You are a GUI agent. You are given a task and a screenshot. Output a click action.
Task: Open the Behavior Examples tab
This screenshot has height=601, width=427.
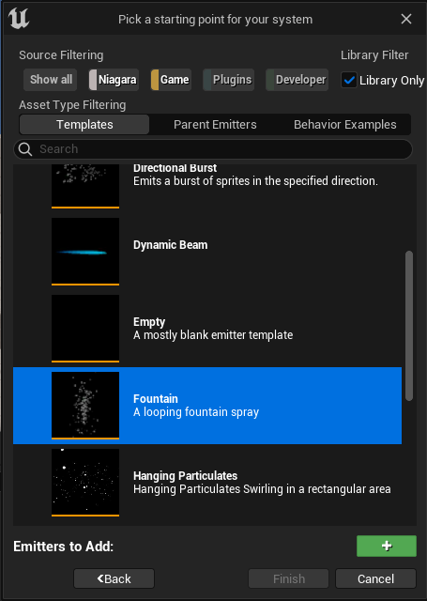pyautogui.click(x=345, y=125)
